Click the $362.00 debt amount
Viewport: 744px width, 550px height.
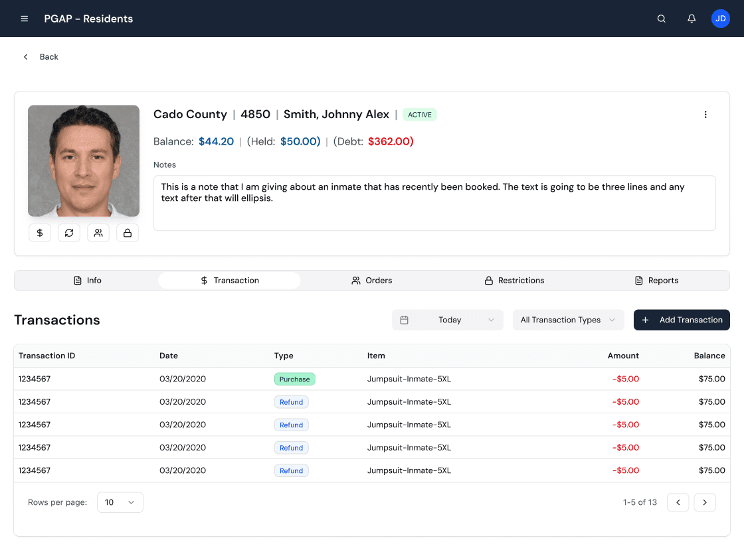click(x=391, y=141)
